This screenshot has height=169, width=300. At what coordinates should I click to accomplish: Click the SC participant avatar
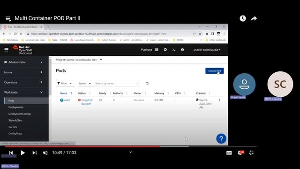280,84
